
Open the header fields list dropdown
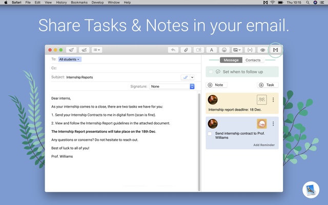pyautogui.click(x=97, y=50)
